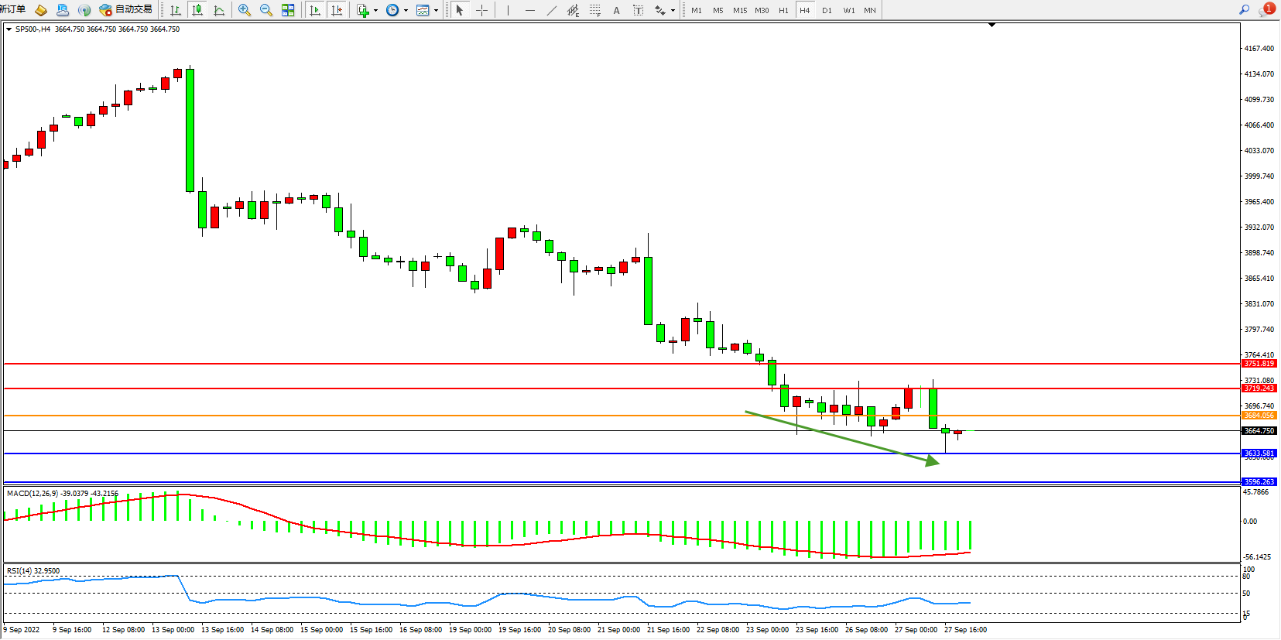Switch chart to candlestick display mode
Screen dimensions: 1281x640
[x=197, y=10]
